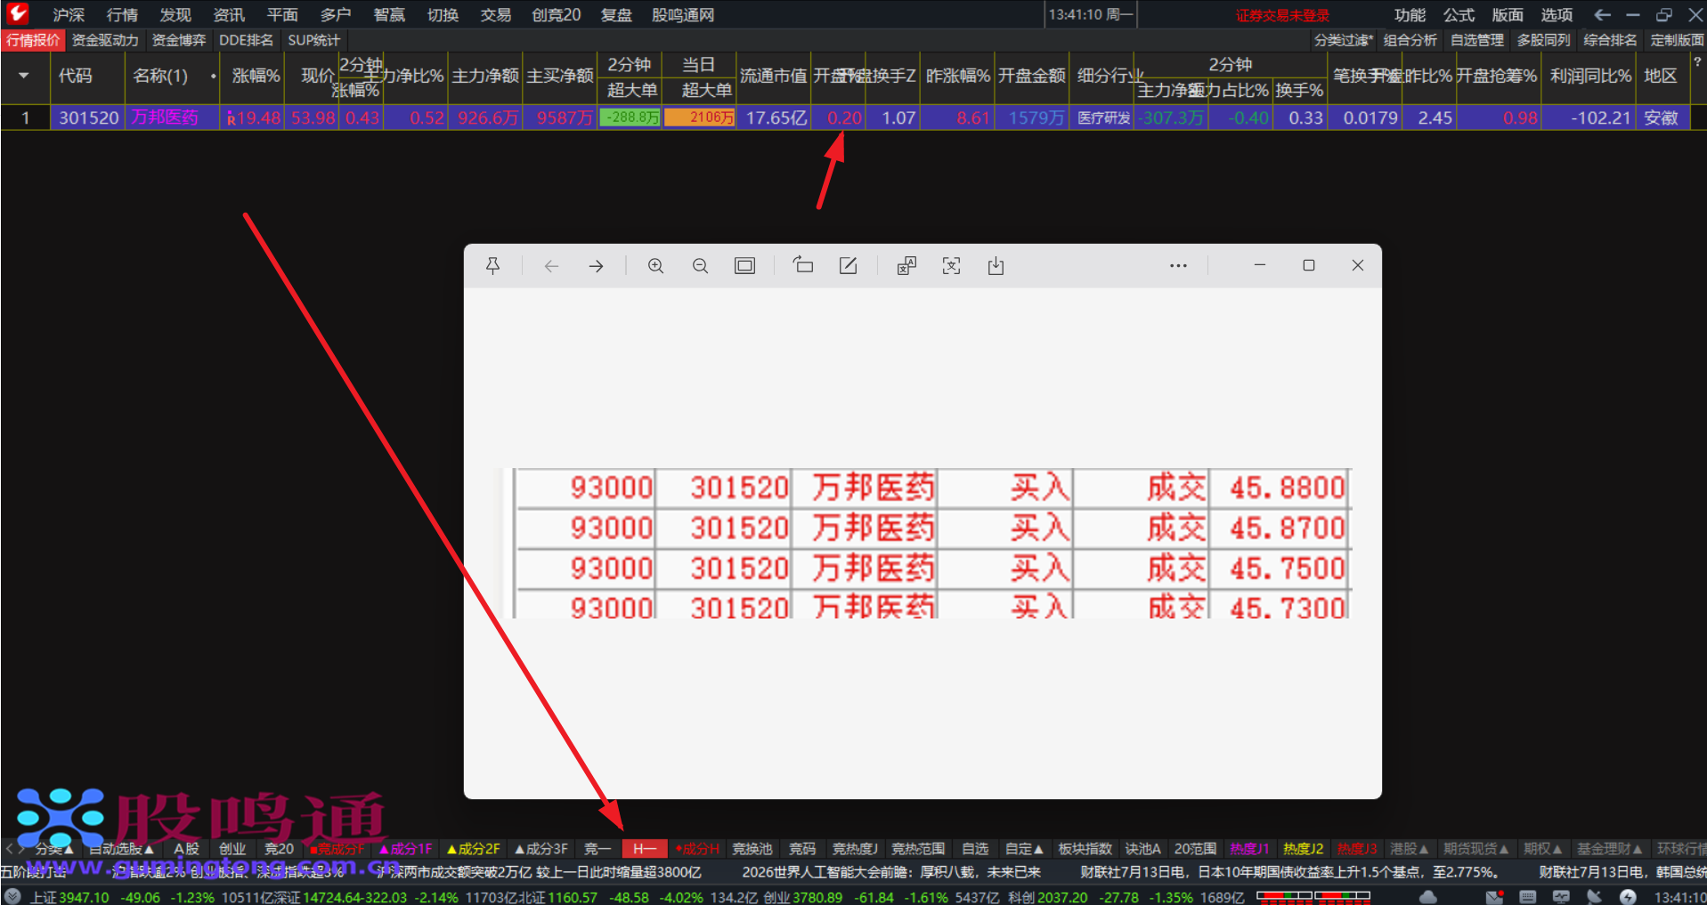Expand the 自定 bottom tab menu
The width and height of the screenshot is (1707, 905).
point(1024,849)
